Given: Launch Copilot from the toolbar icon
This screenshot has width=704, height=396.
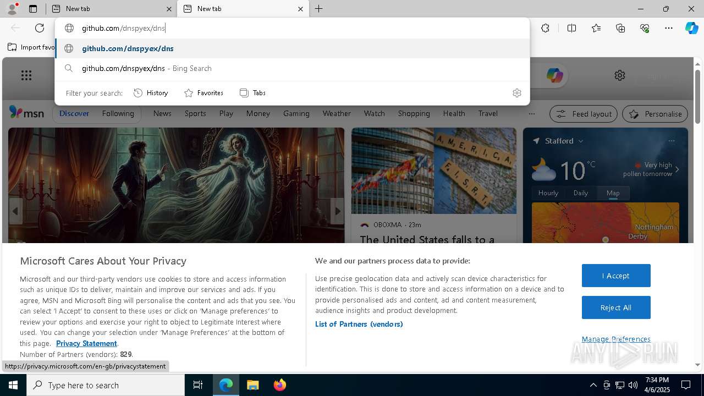Looking at the screenshot, I should tap(691, 28).
